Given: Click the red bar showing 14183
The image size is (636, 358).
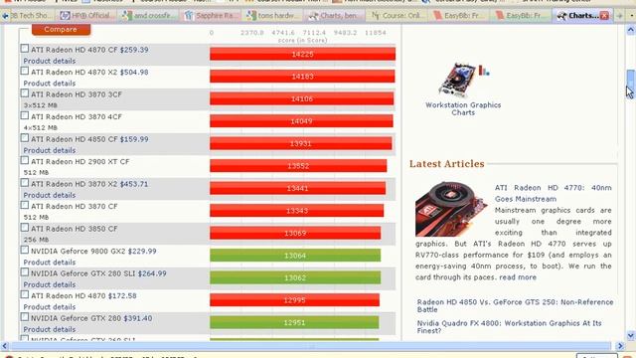Looking at the screenshot, I should click(302, 77).
